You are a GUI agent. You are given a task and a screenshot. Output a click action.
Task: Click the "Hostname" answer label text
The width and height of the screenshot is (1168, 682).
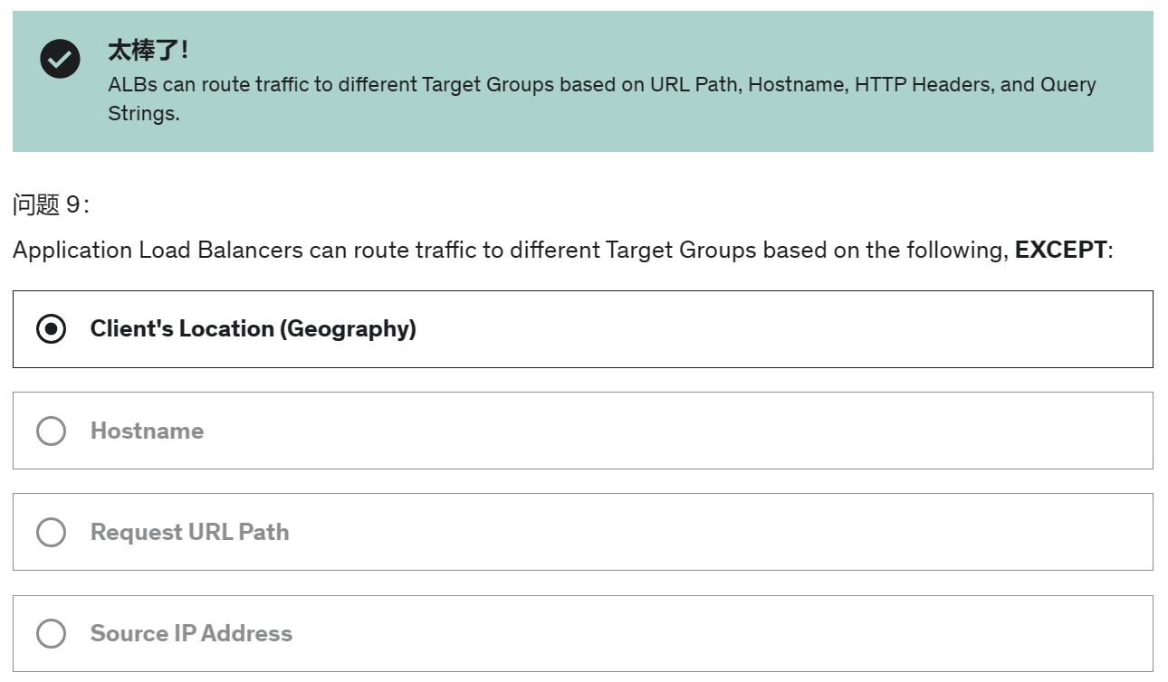coord(147,431)
